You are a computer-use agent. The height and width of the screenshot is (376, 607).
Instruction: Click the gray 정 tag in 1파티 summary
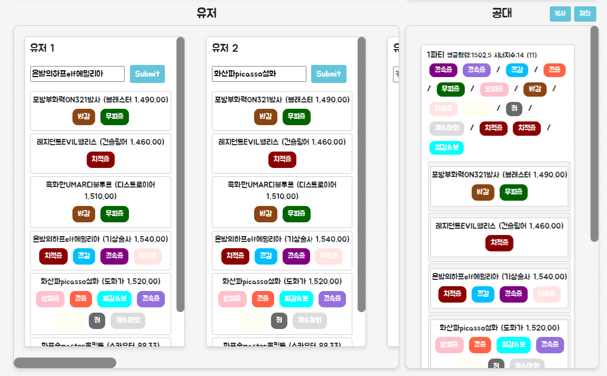514,109
